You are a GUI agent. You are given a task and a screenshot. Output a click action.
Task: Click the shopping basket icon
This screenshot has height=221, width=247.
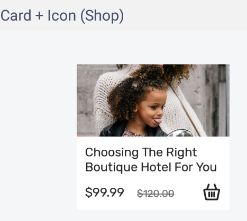(x=212, y=192)
